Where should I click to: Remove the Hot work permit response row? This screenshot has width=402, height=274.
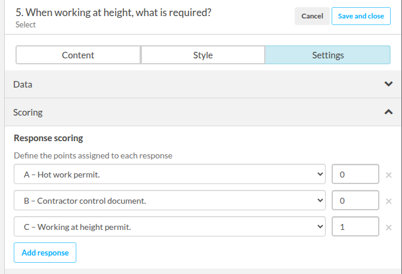tap(388, 175)
